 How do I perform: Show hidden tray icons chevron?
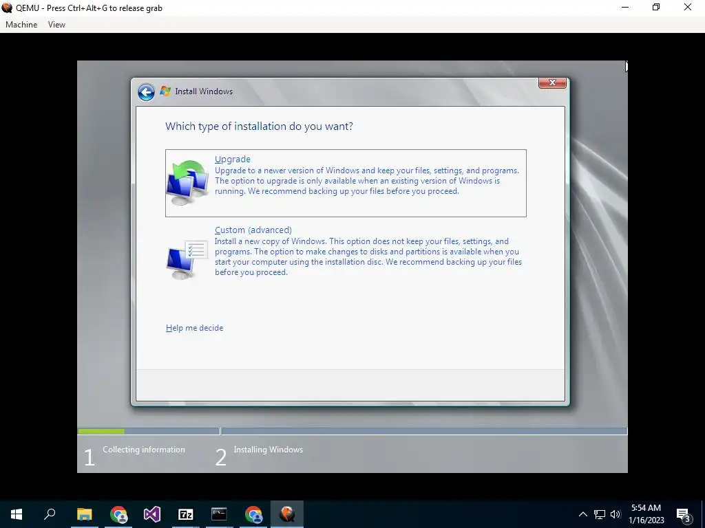click(x=582, y=514)
